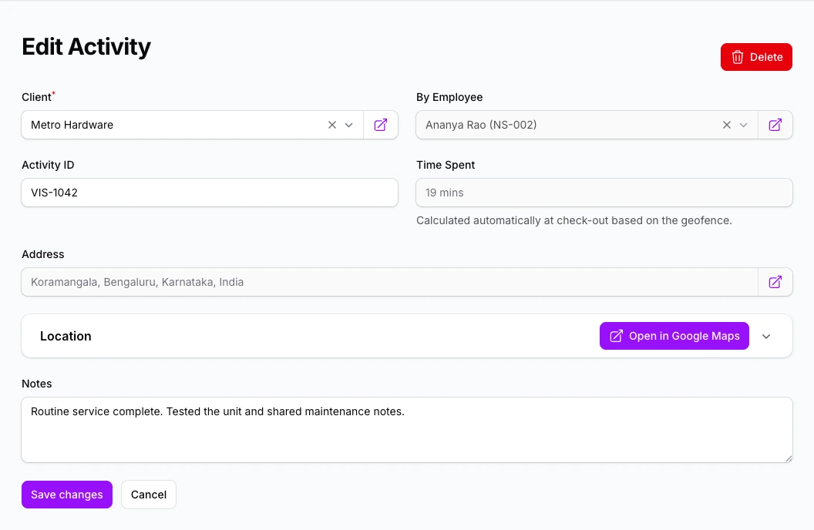Click the Address field label

[x=43, y=254]
